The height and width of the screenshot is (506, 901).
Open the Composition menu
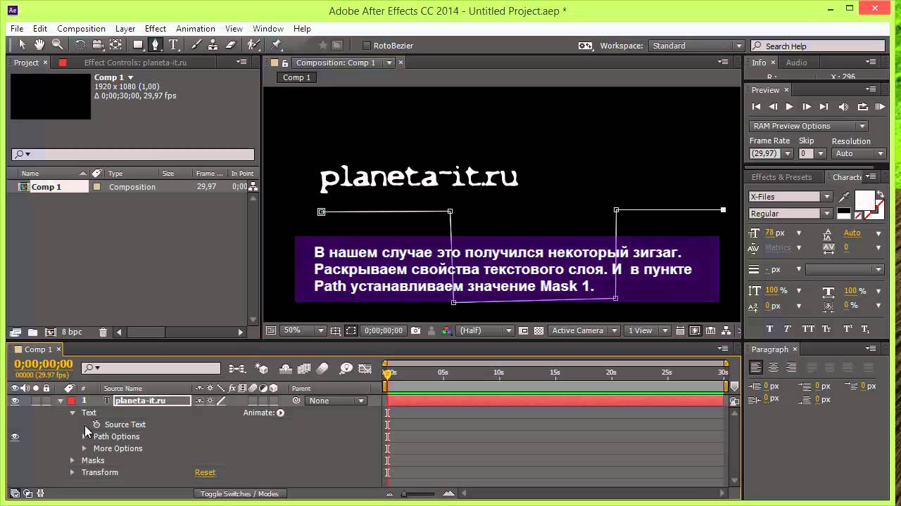pos(81,29)
